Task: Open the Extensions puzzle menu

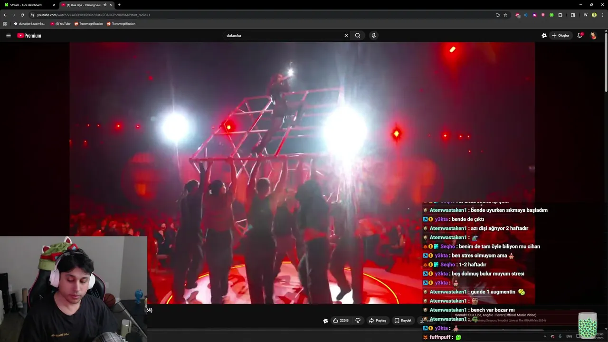Action: [x=560, y=15]
